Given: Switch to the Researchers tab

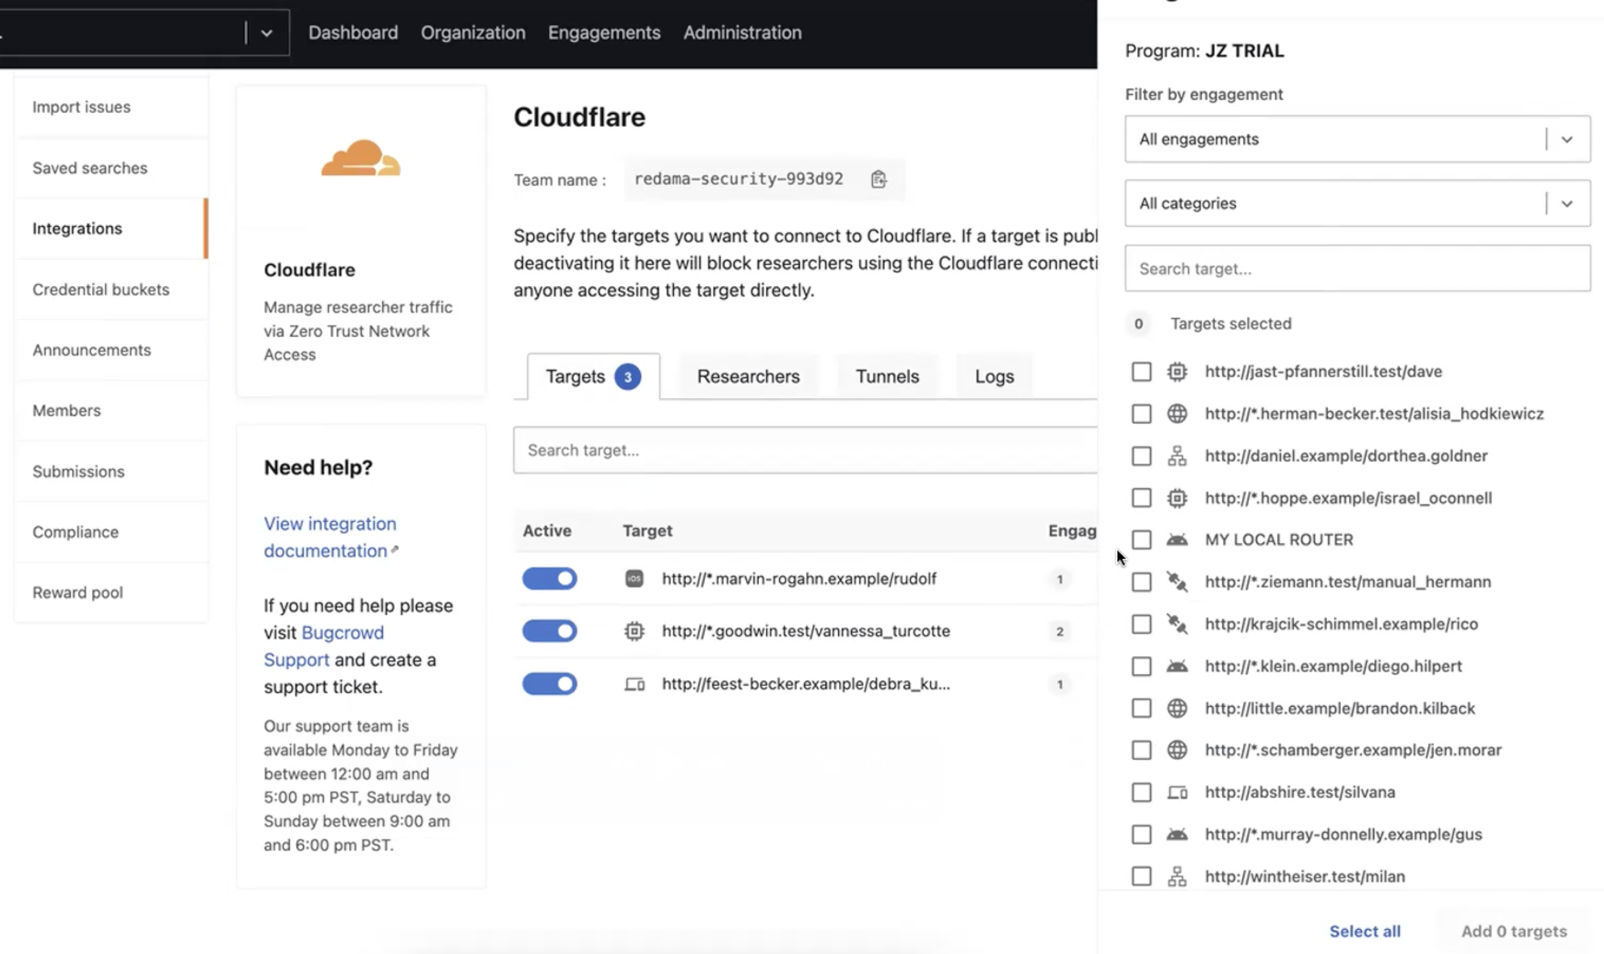Looking at the screenshot, I should pyautogui.click(x=748, y=376).
